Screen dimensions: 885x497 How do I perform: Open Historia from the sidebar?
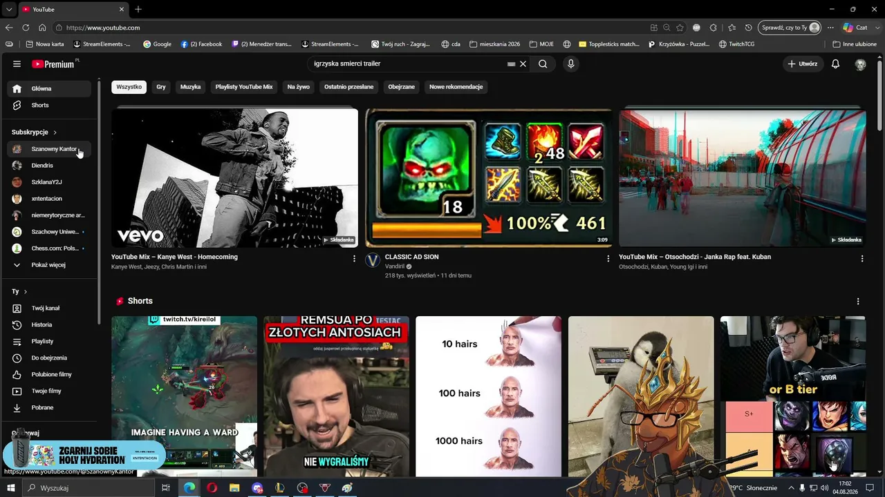pos(49,324)
